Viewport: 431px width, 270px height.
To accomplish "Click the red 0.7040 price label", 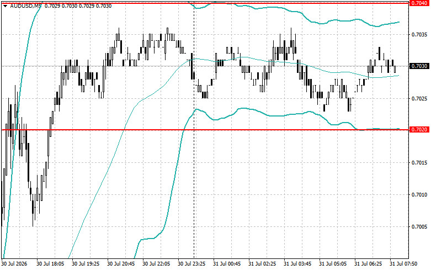I will point(419,3).
